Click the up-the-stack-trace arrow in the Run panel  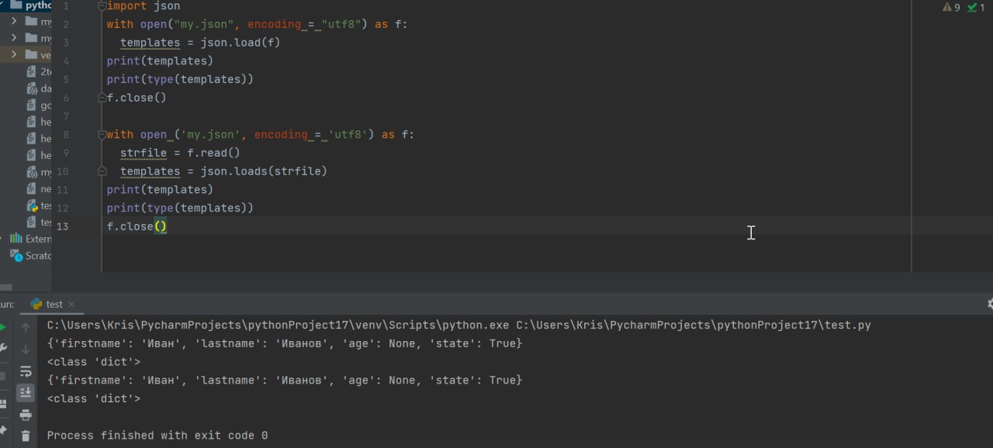(x=26, y=328)
